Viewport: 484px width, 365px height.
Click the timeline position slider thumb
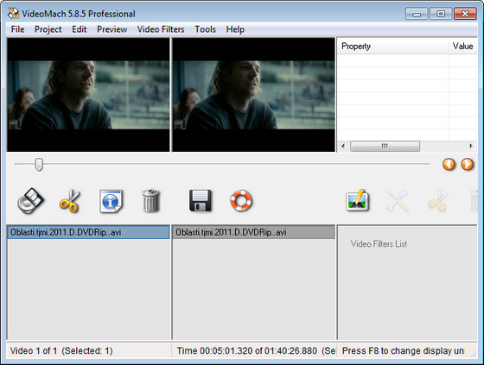tap(39, 165)
